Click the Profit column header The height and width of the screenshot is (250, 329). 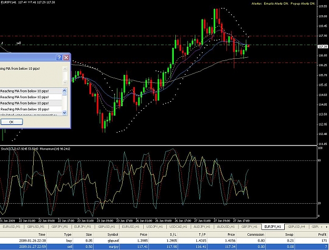(x=312, y=234)
